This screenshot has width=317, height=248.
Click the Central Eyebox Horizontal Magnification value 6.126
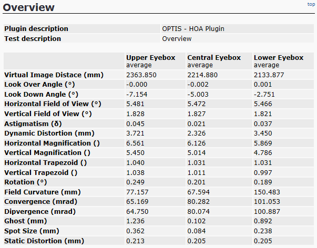[197, 143]
